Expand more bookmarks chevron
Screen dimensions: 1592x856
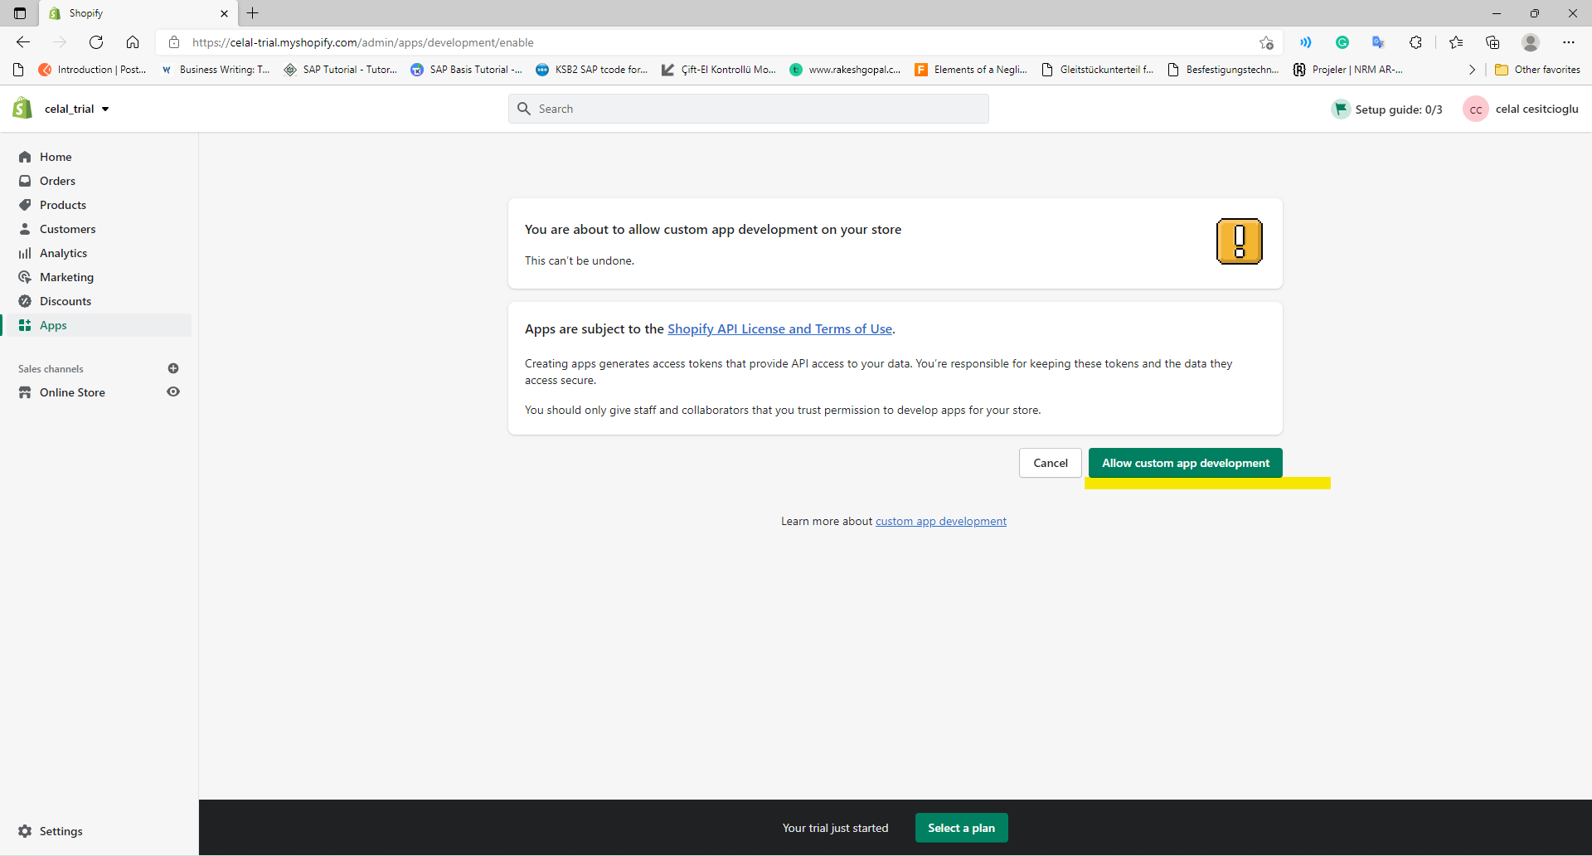pos(1472,70)
